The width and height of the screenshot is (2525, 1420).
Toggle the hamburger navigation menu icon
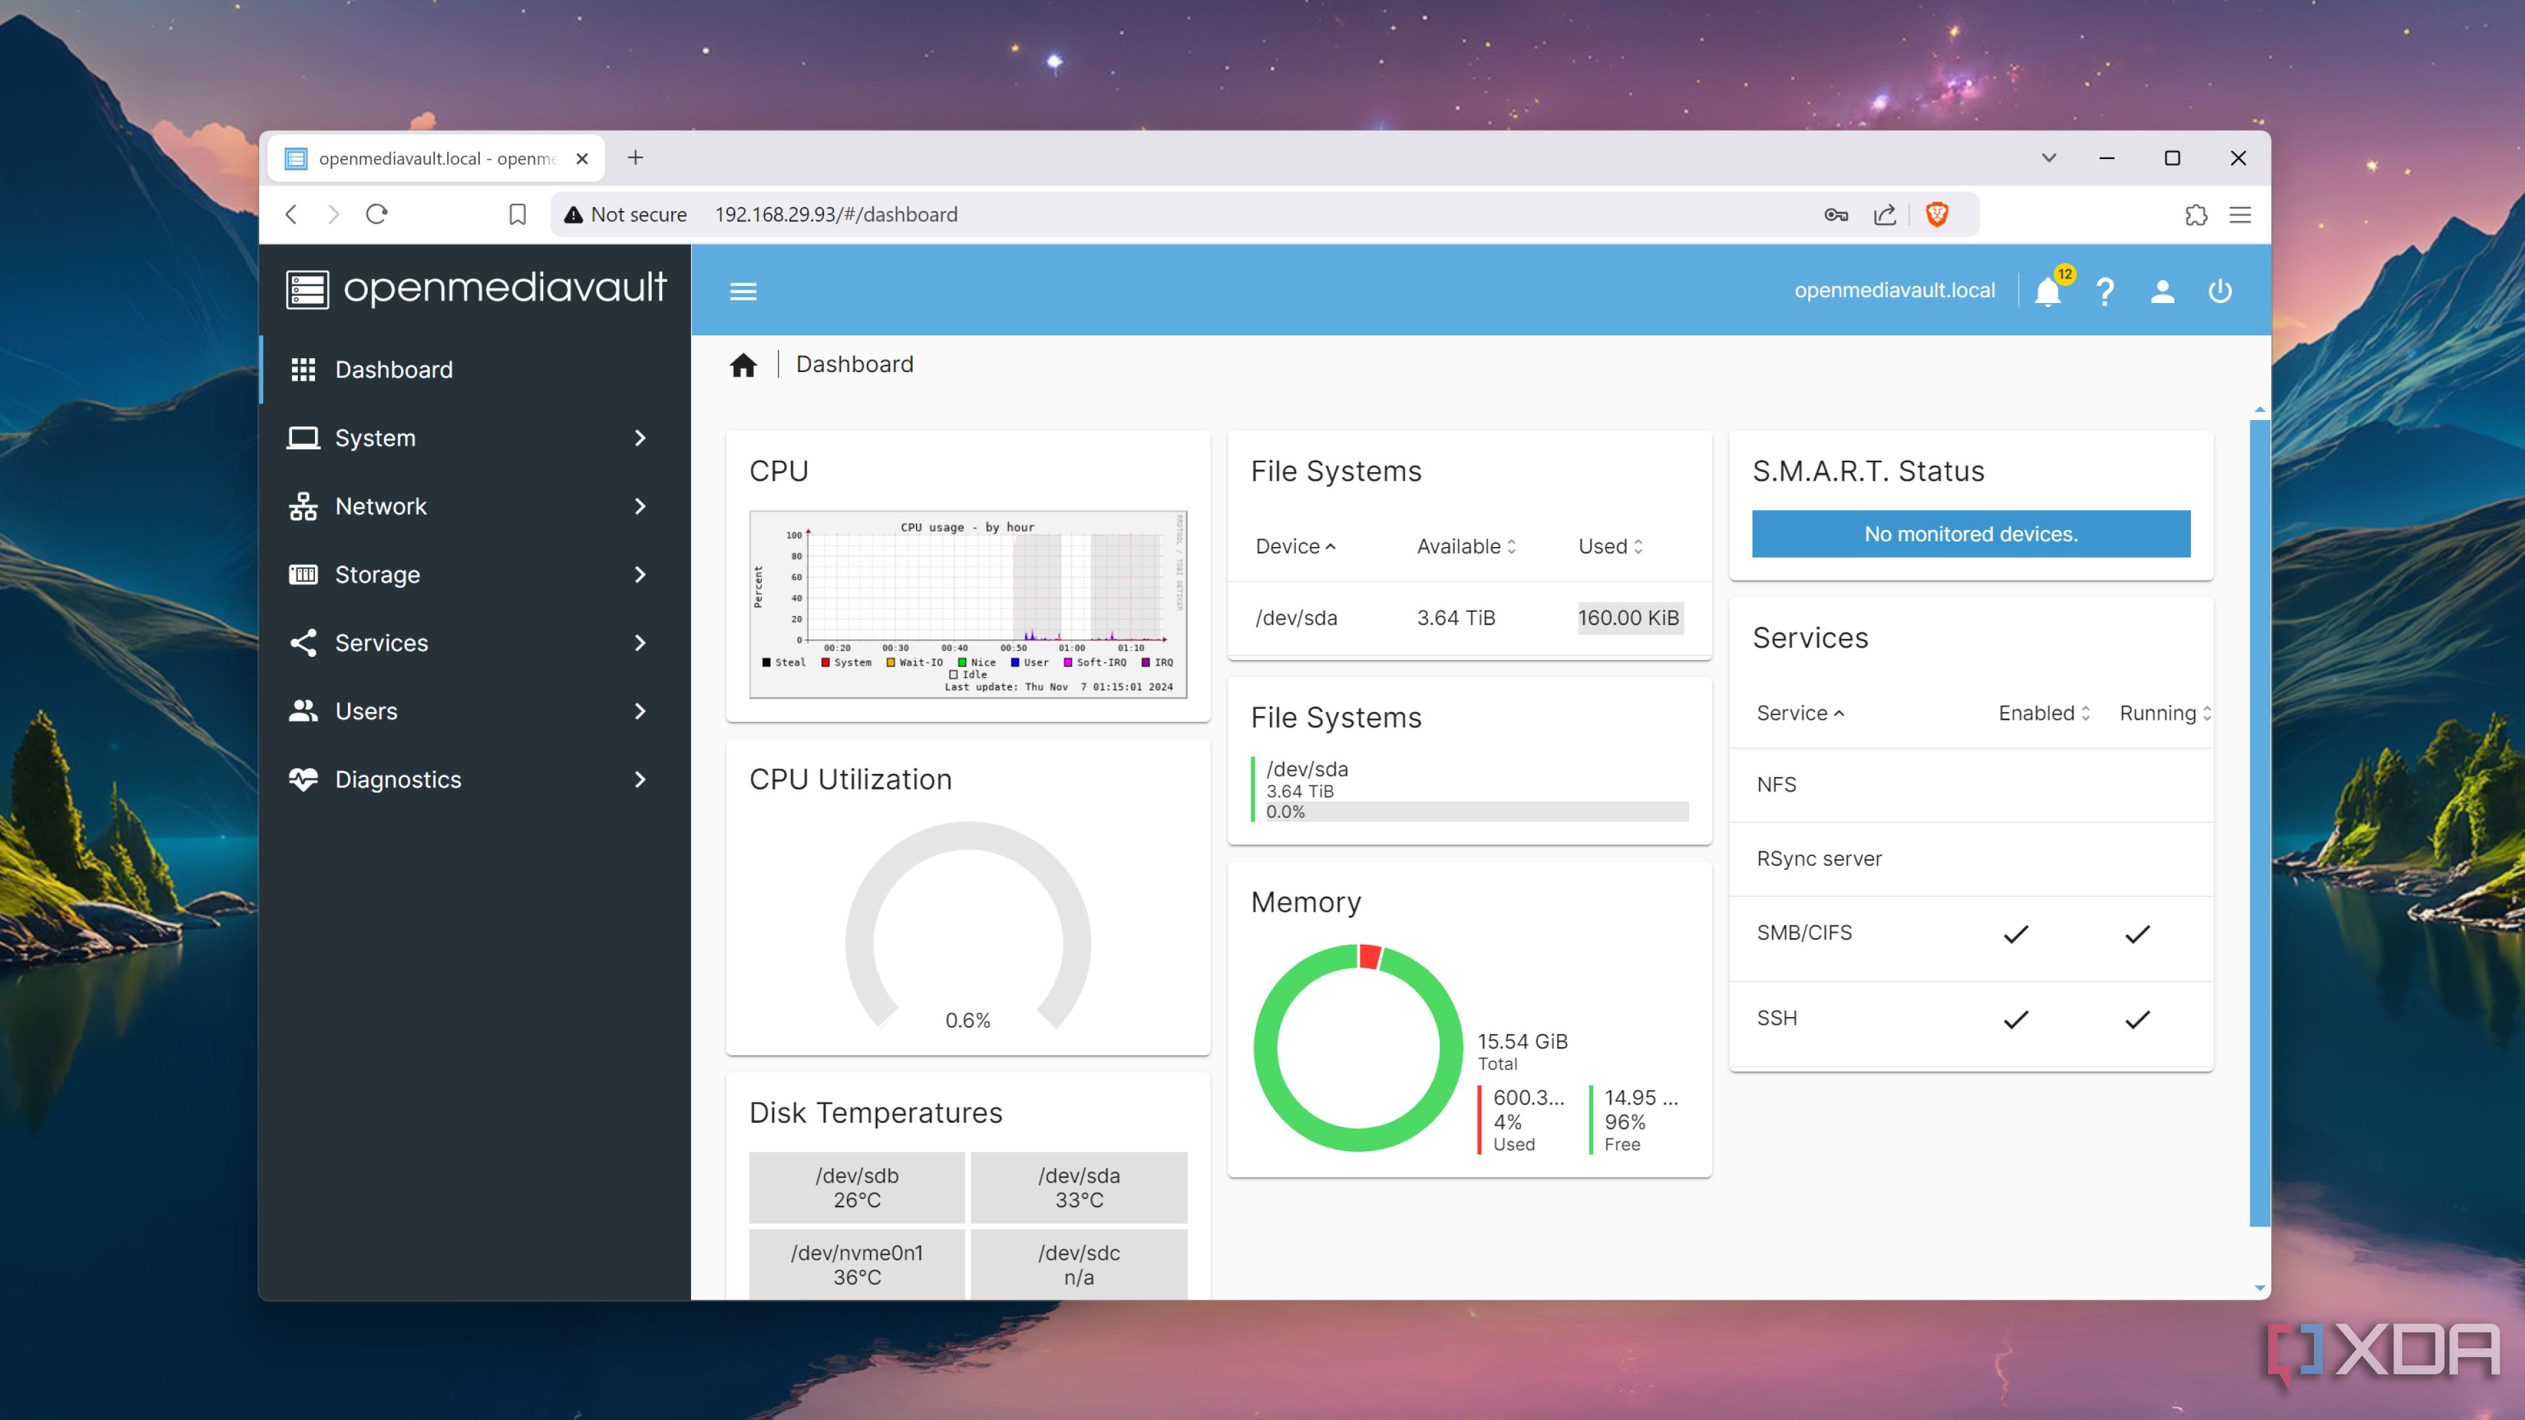743,291
